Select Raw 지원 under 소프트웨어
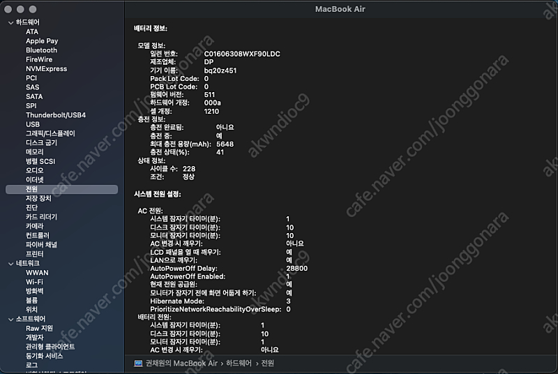Screen dimensions: 558x374 tap(39, 328)
